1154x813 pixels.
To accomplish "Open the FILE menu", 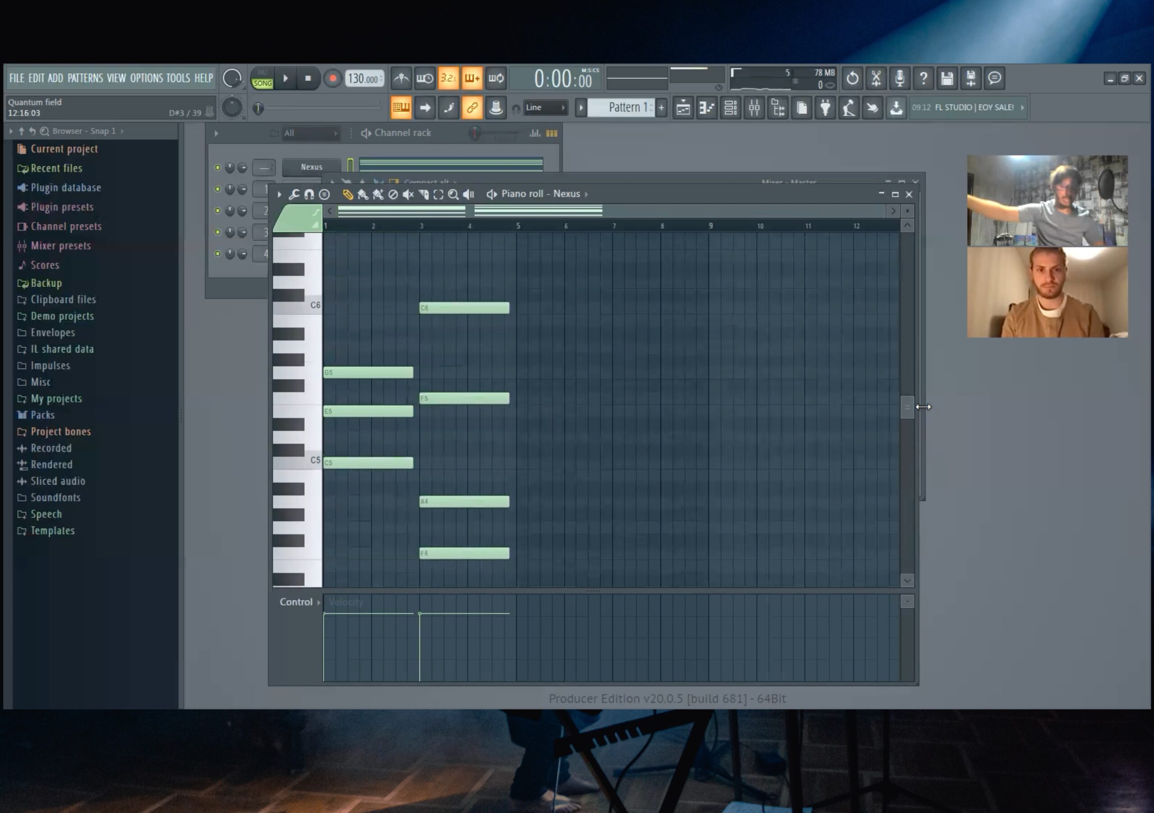I will (17, 78).
